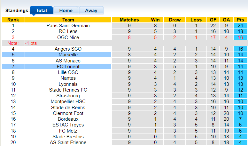248x146 pixels.
Task: Select Stade Rennes FC entry
Action: pos(68,90)
